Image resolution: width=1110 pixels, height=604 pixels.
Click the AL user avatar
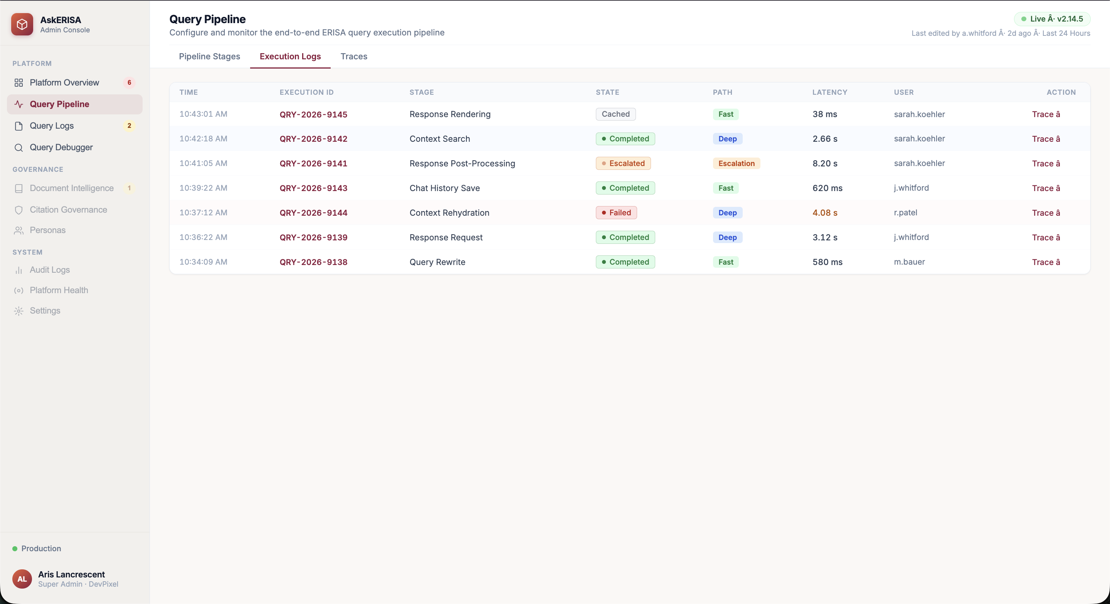(x=22, y=579)
